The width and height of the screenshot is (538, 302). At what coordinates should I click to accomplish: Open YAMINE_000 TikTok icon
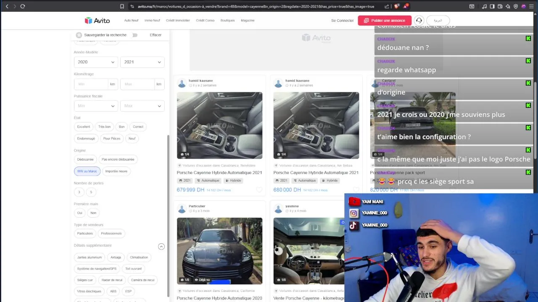coord(353,225)
